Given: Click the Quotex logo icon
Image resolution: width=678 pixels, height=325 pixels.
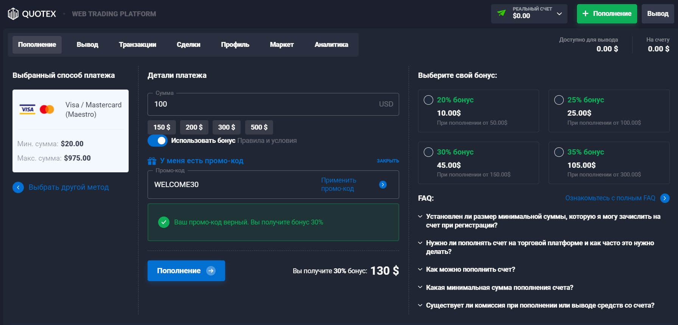Looking at the screenshot, I should [13, 14].
